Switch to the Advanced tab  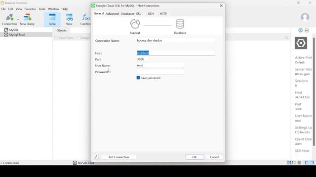click(112, 14)
